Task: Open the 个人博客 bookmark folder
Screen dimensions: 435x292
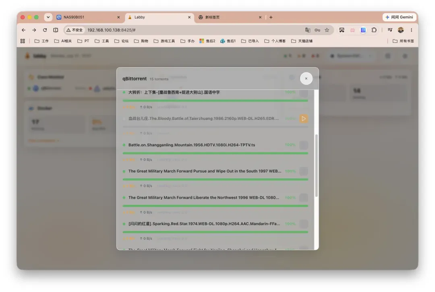Action: point(275,41)
